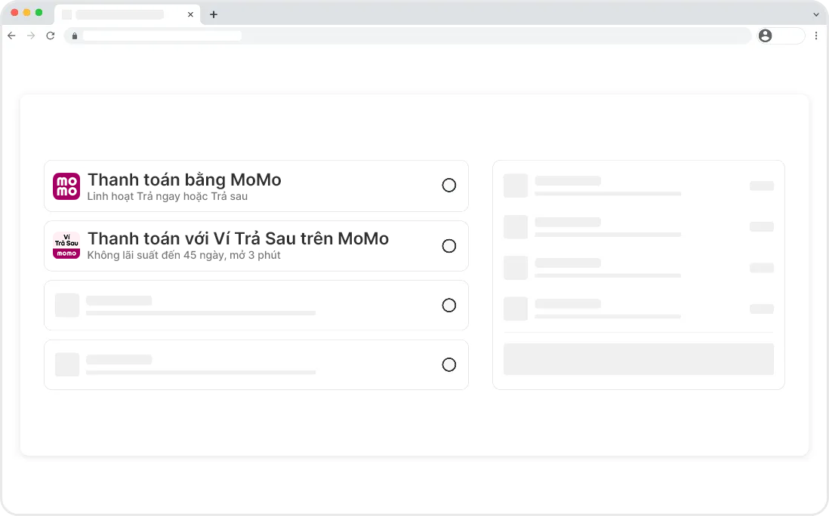The height and width of the screenshot is (516, 829).
Task: Click the browser address bar
Action: [408, 35]
